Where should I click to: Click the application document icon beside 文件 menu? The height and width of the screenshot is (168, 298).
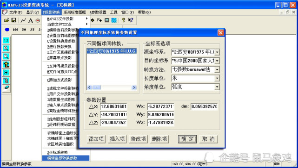(5, 12)
